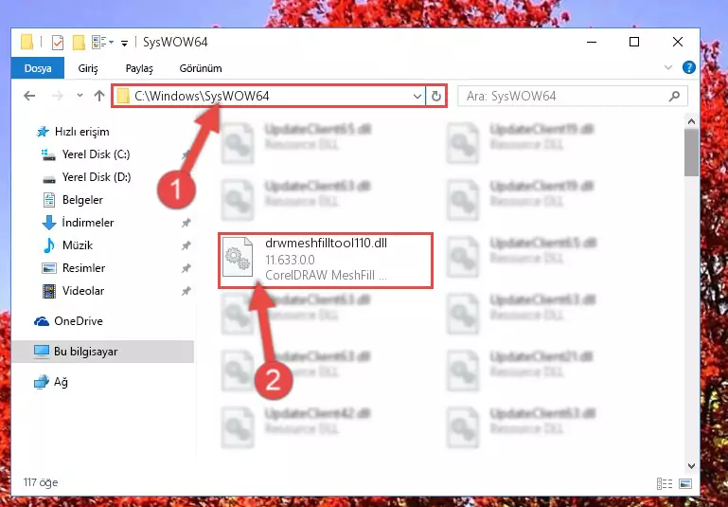Screen dimensions: 728x507
Task: Click the scrollbar down arrow
Action: tap(691, 465)
